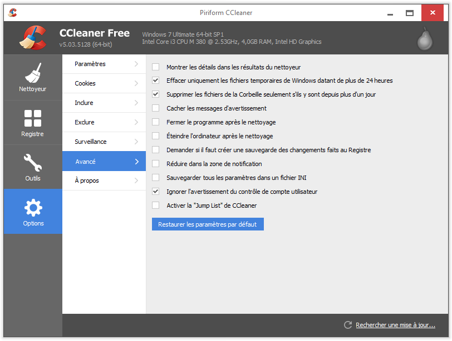Click the Options gear icon

click(x=33, y=208)
